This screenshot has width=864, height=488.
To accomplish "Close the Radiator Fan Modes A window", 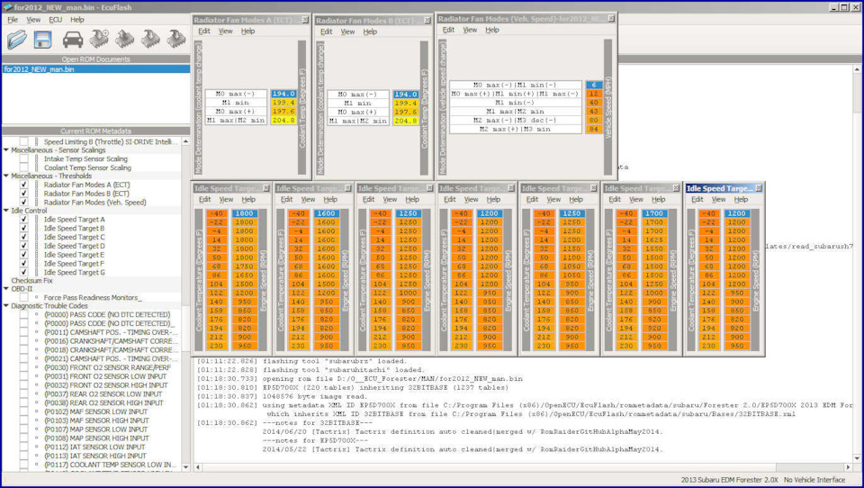I will point(304,19).
